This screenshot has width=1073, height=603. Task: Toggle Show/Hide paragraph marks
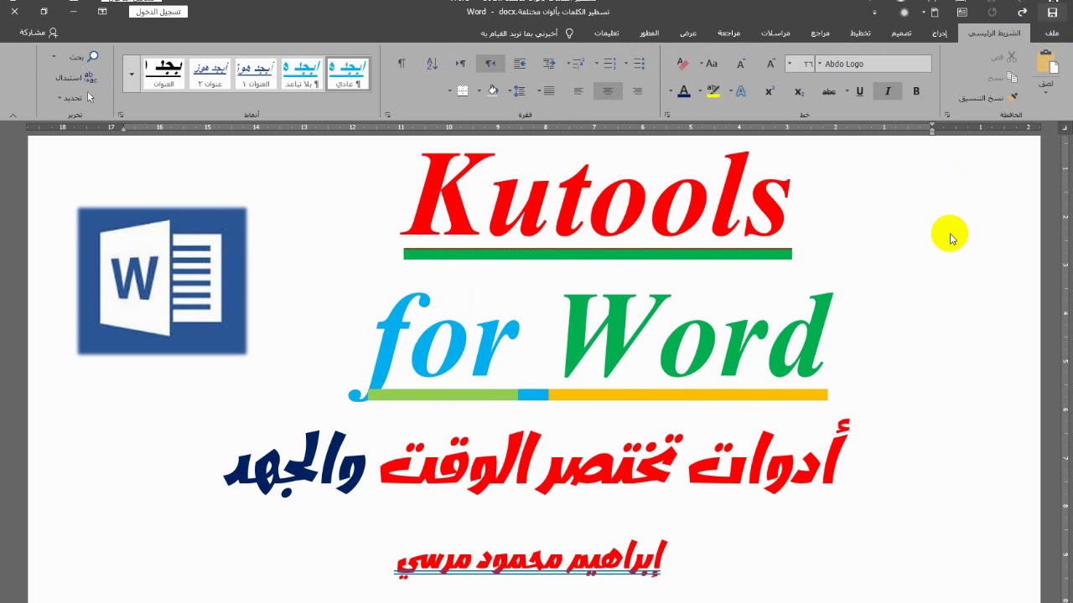click(402, 64)
